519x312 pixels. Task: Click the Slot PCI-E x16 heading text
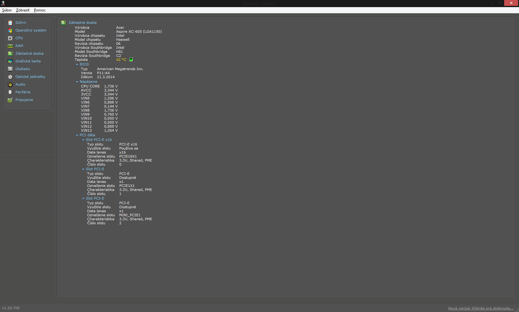coord(99,140)
